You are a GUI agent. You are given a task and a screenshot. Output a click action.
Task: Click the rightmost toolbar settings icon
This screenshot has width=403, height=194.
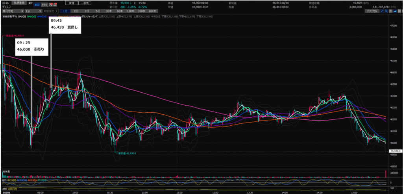click(399, 11)
